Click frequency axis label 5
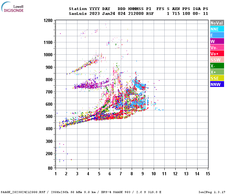Image resolution: width=226 pixels, height=194 pixels. click(x=99, y=174)
